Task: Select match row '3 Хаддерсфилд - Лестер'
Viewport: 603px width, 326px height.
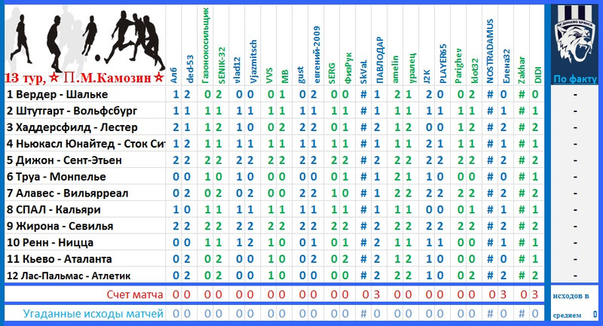Action: (72, 127)
